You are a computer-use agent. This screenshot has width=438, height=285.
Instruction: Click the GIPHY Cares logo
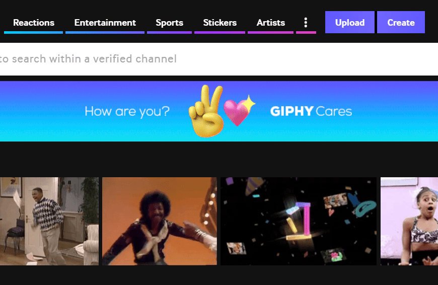311,111
